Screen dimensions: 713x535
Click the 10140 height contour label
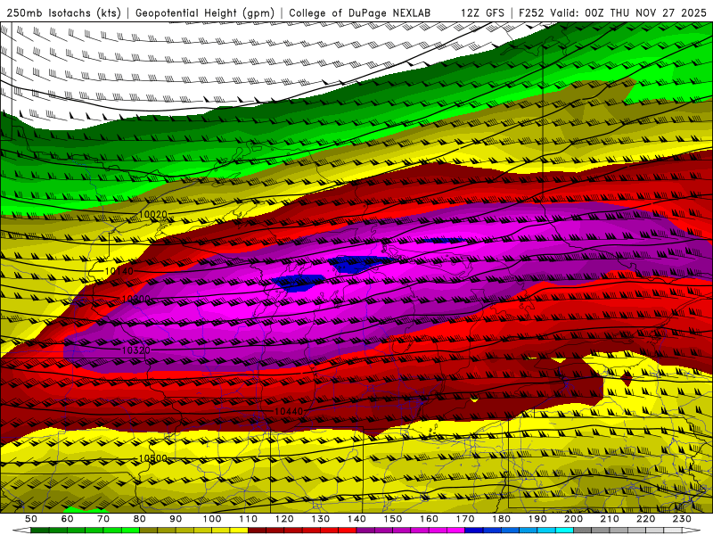[119, 271]
